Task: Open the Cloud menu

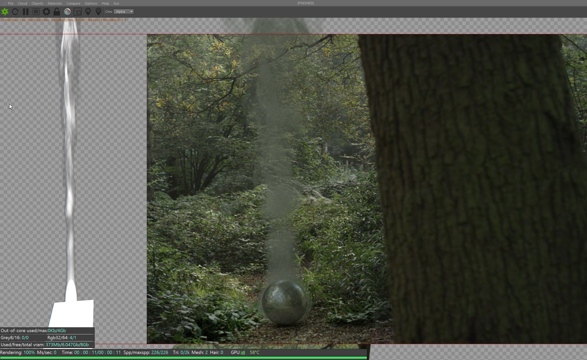Action: click(x=22, y=3)
